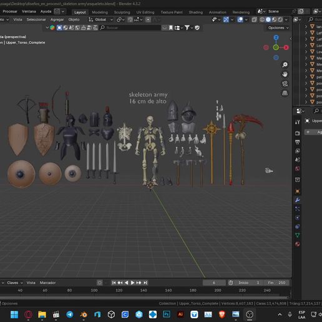Click the current frame number field
Image resolution: width=322 pixels, height=322 pixels.
(x=214, y=283)
